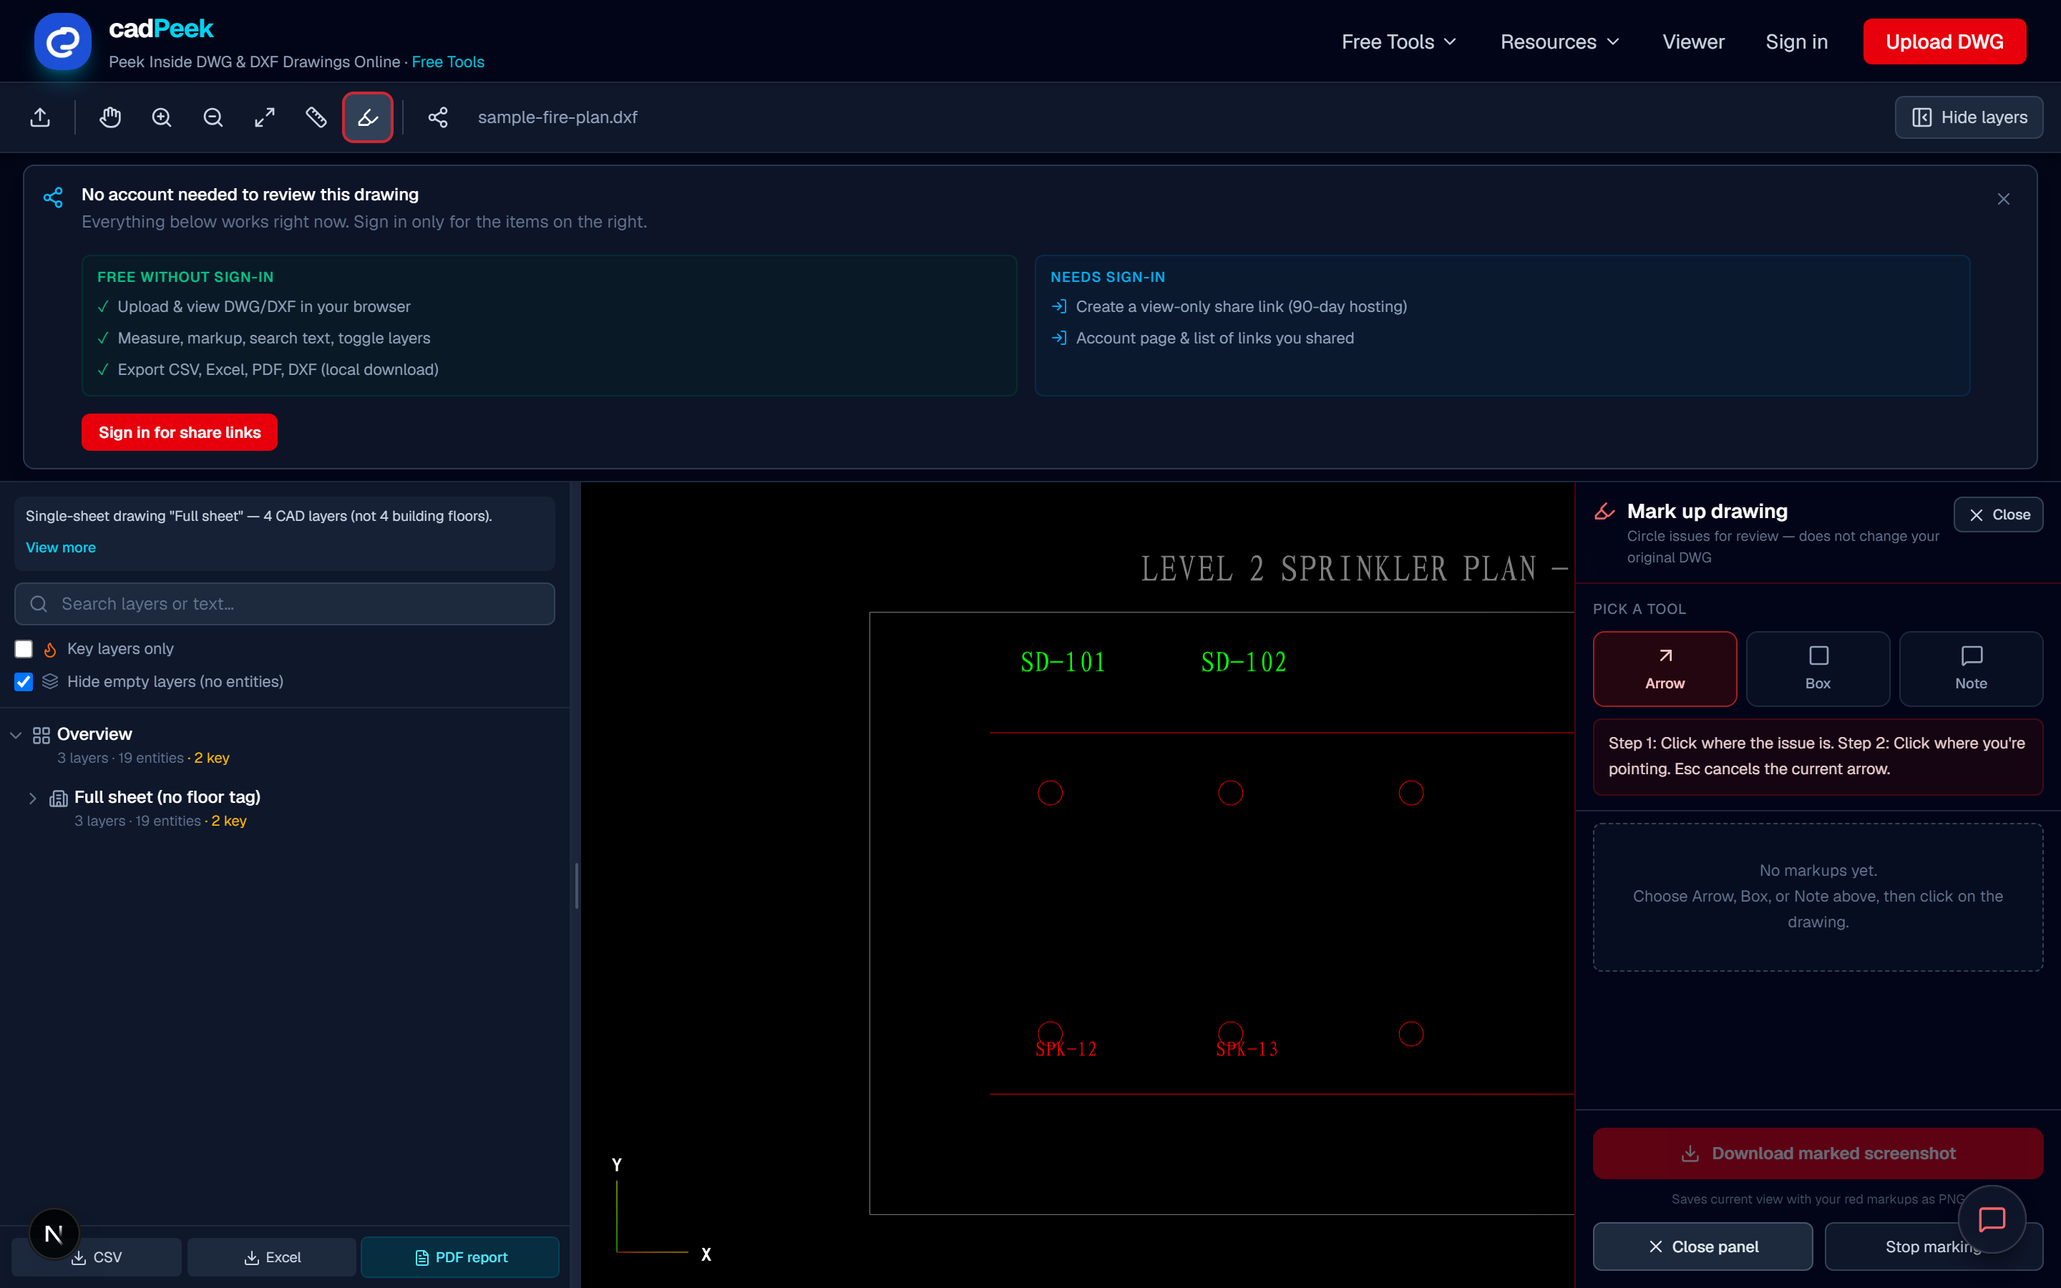2061x1288 pixels.
Task: Toggle the Hide layers button
Action: coord(1968,117)
